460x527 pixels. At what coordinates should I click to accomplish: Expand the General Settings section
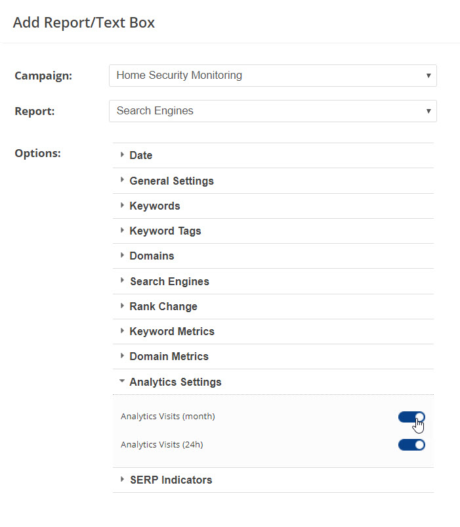tap(171, 181)
